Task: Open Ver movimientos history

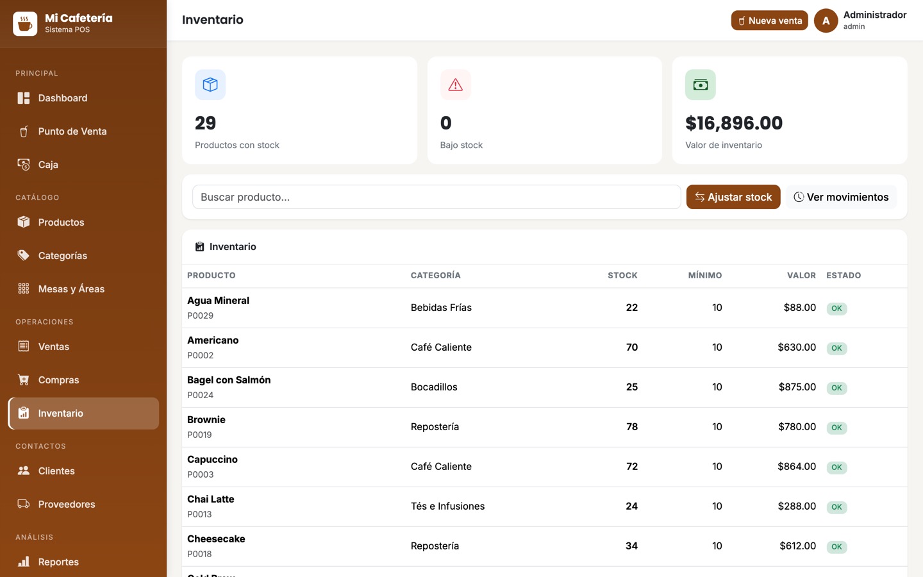Action: pos(841,197)
